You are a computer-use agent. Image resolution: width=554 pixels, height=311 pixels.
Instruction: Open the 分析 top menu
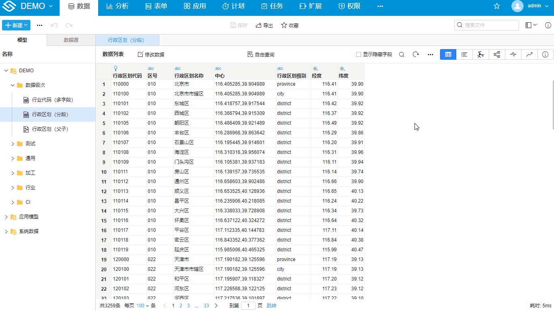(x=117, y=6)
